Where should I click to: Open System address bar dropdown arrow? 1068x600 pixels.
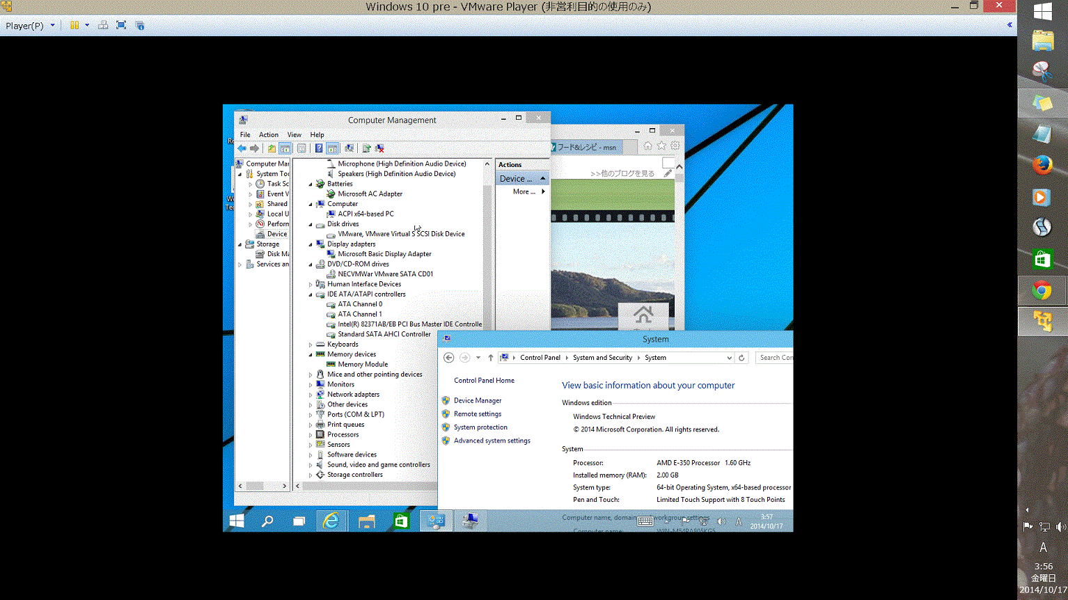click(x=729, y=358)
